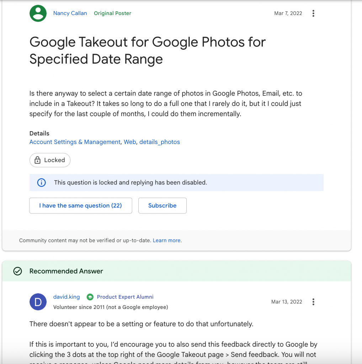The image size is (362, 364).
Task: Click Nancy Callan's green avatar icon
Action: tap(38, 14)
